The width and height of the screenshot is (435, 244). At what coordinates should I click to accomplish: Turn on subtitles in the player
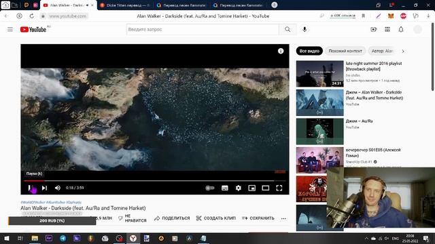point(225,188)
